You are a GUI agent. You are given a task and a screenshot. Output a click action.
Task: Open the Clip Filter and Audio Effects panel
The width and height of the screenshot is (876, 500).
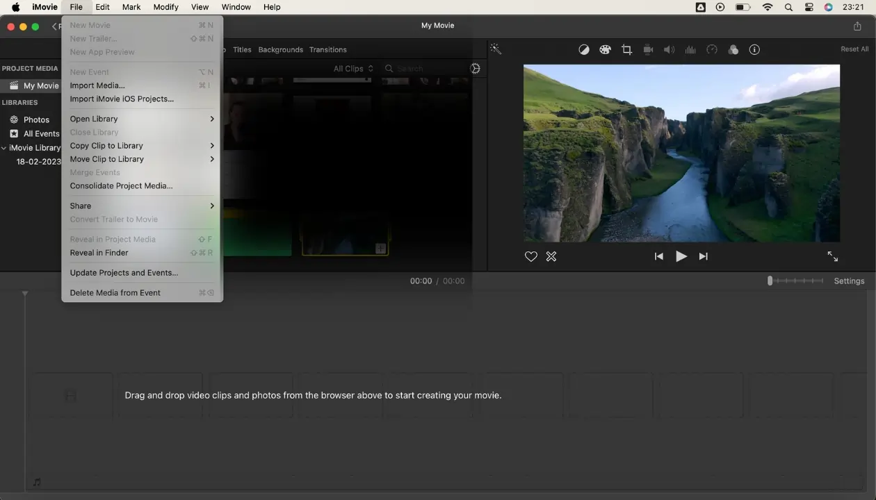(x=733, y=49)
